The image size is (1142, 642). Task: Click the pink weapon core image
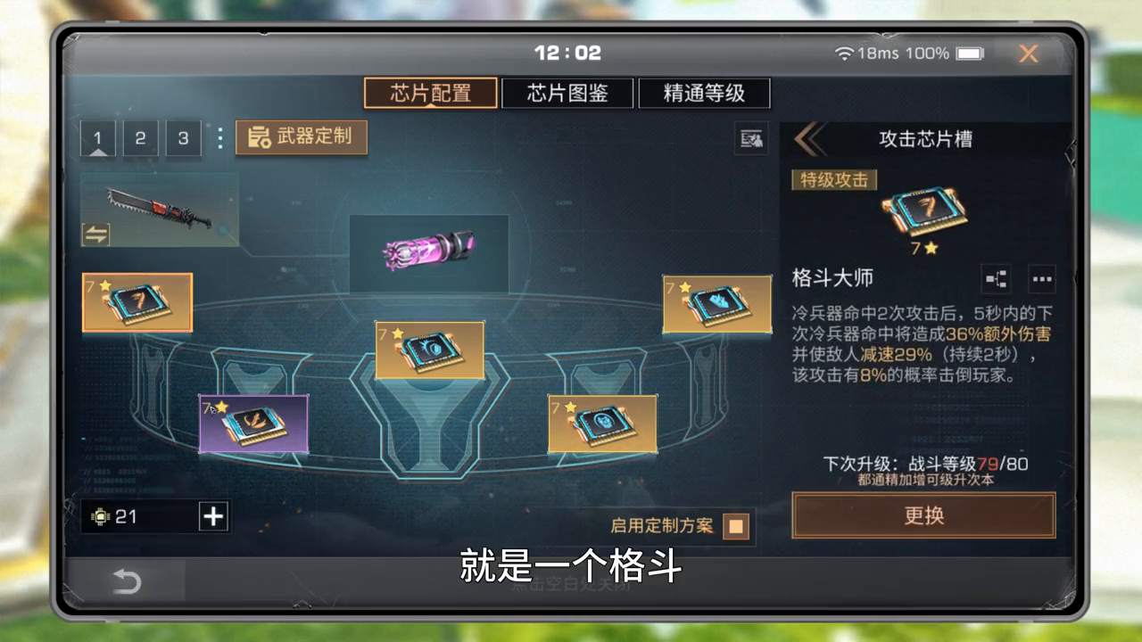pos(429,253)
